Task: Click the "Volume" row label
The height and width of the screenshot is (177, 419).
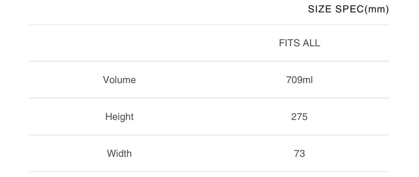Action: click(119, 80)
